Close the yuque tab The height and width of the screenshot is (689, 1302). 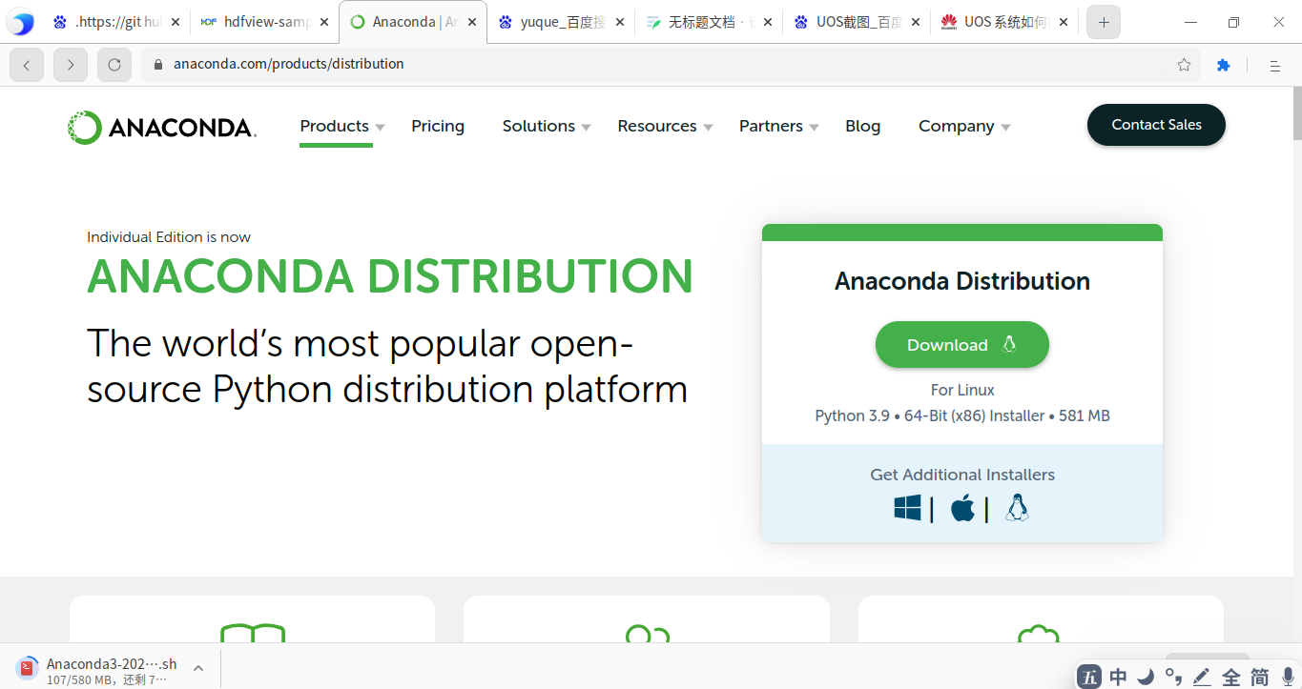620,22
